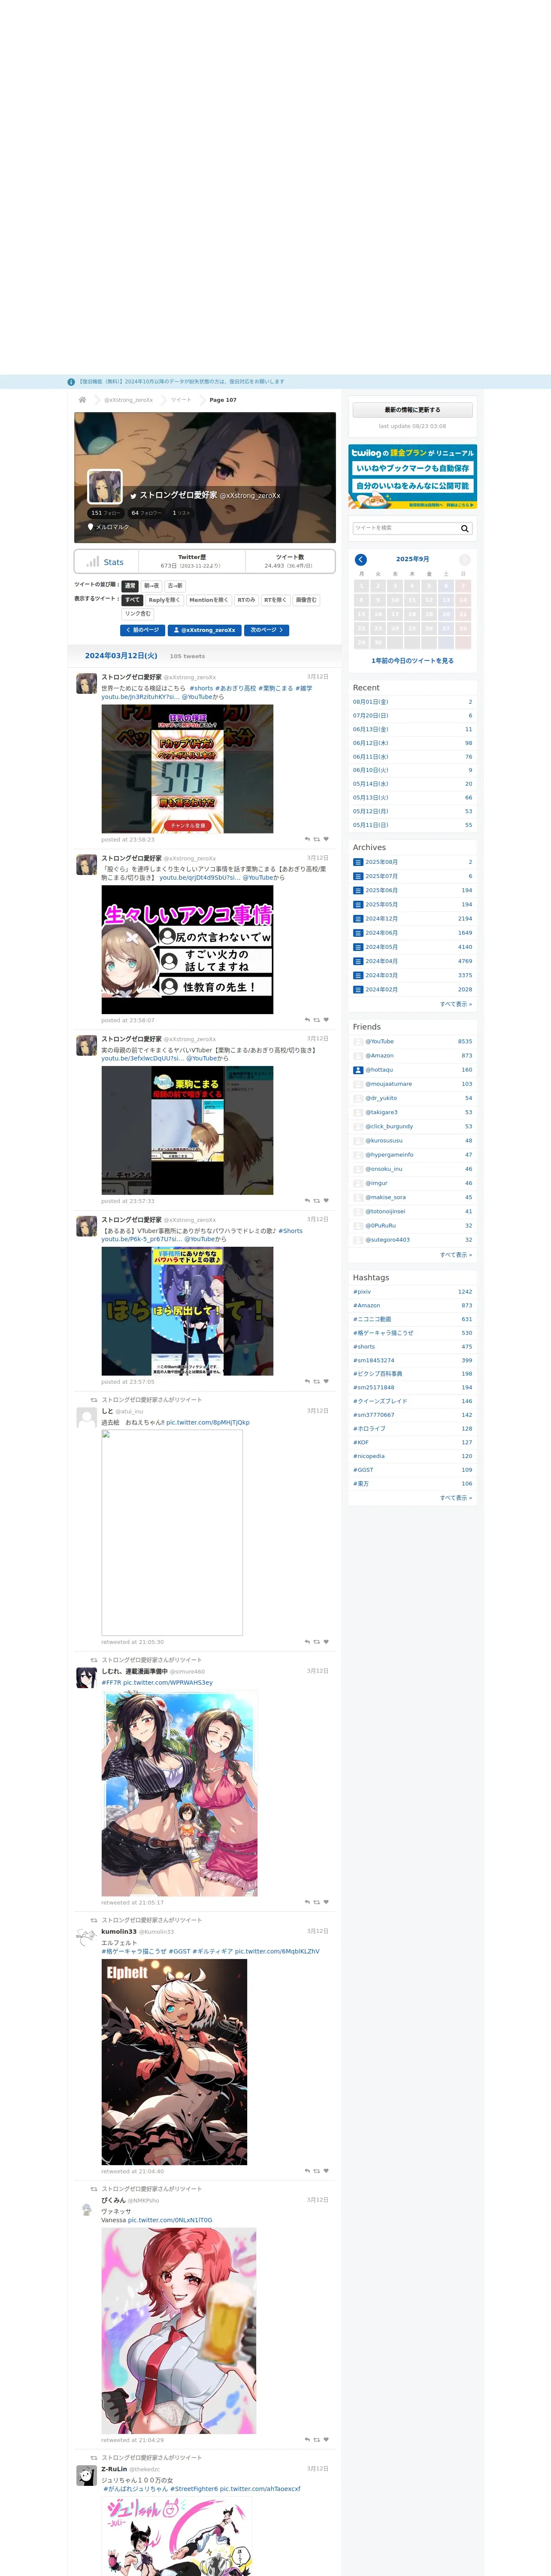Select すべて tweet filter
The image size is (551, 2576).
click(x=132, y=600)
